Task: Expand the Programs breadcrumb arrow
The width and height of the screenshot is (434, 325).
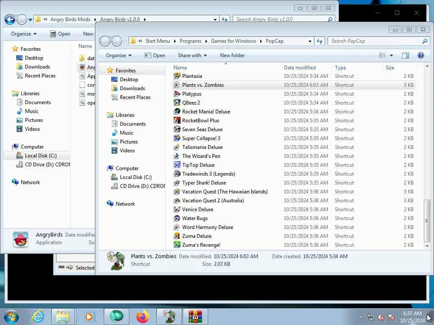Action: pyautogui.click(x=206, y=41)
